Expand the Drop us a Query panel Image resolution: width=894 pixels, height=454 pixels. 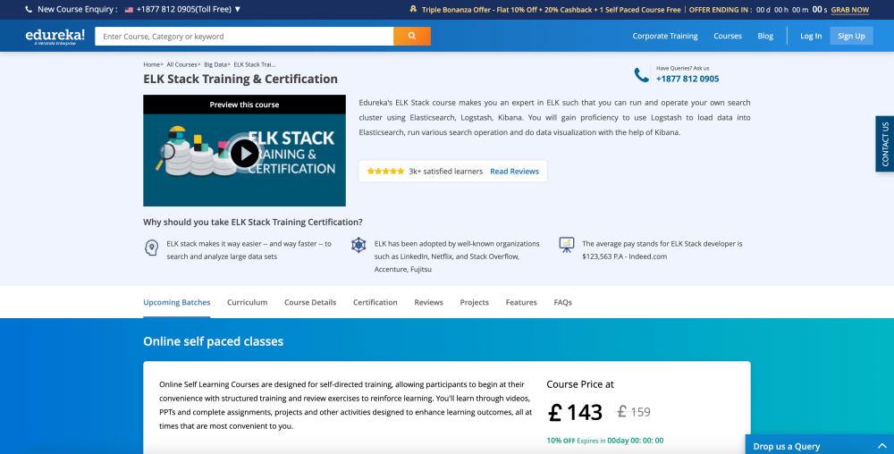tap(881, 445)
